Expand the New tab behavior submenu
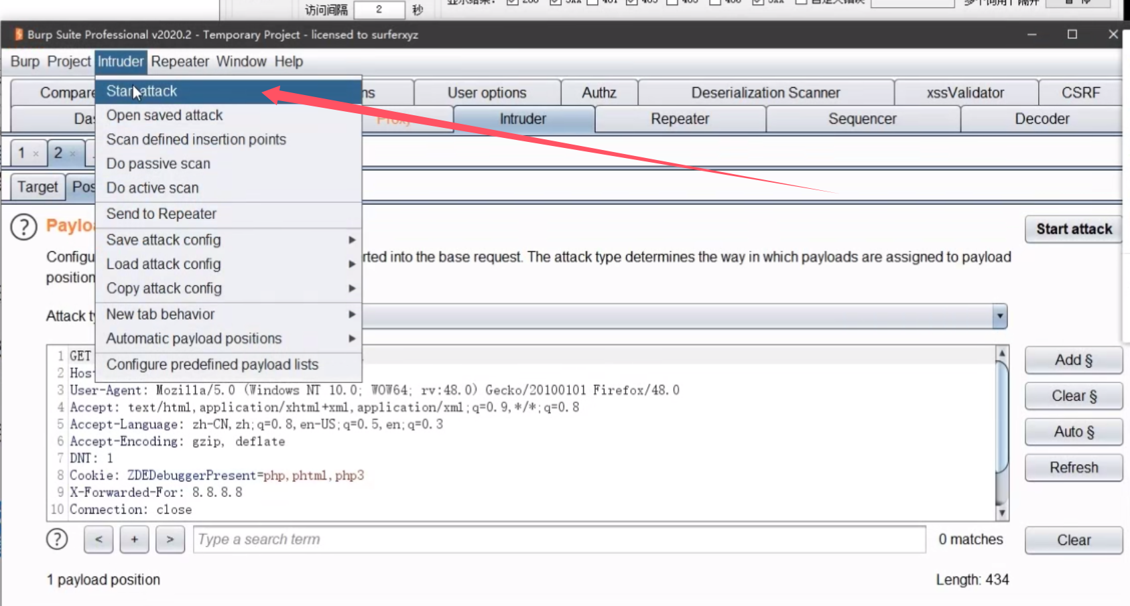This screenshot has height=606, width=1130. click(352, 314)
